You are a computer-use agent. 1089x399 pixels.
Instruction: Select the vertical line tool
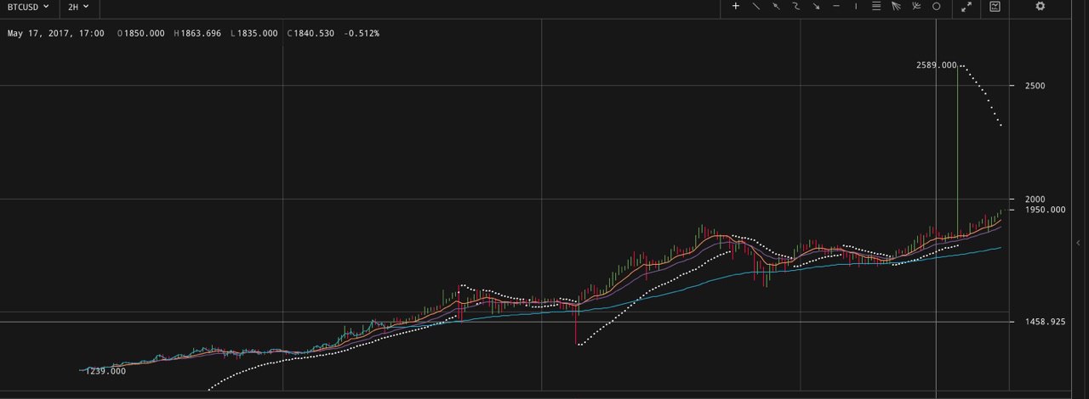[856, 7]
